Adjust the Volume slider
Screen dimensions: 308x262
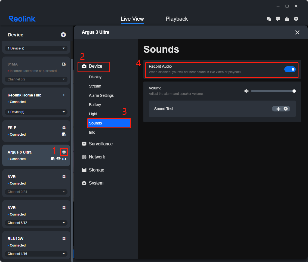pos(273,91)
